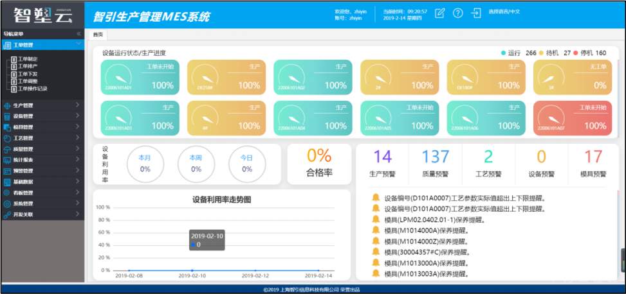
Task: Expand 基础数据 using its chevron arrow
Action: coord(77,181)
